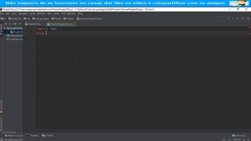Click the line separator n/a indicator

coord(229,140)
